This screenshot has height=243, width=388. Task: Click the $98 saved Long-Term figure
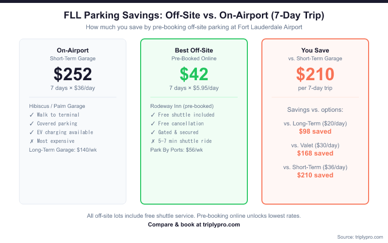(x=315, y=132)
